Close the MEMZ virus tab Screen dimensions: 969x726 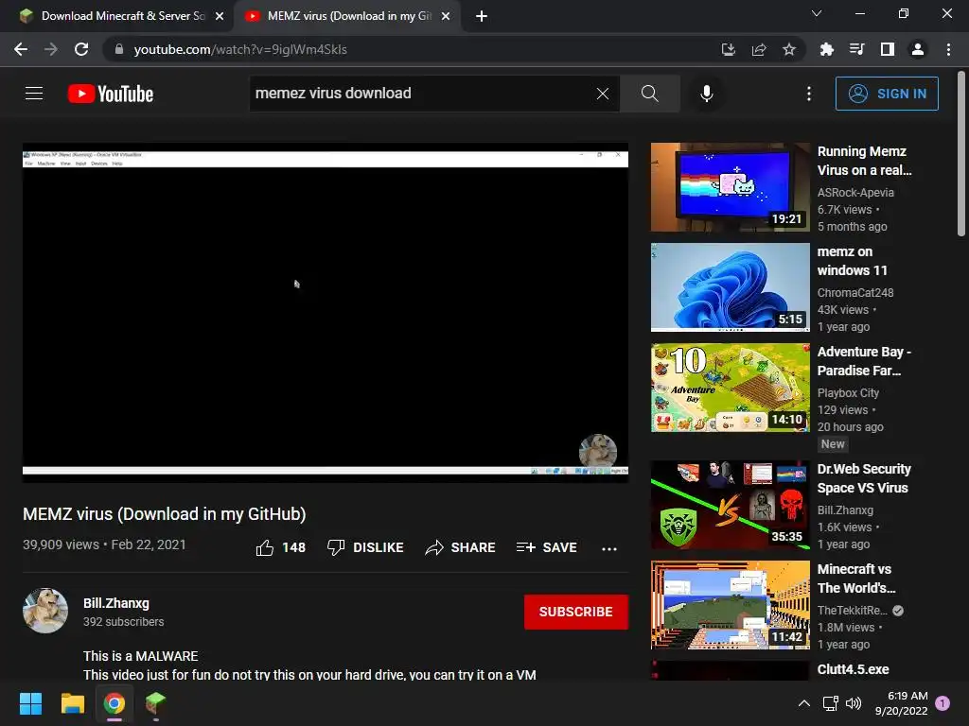coord(446,16)
